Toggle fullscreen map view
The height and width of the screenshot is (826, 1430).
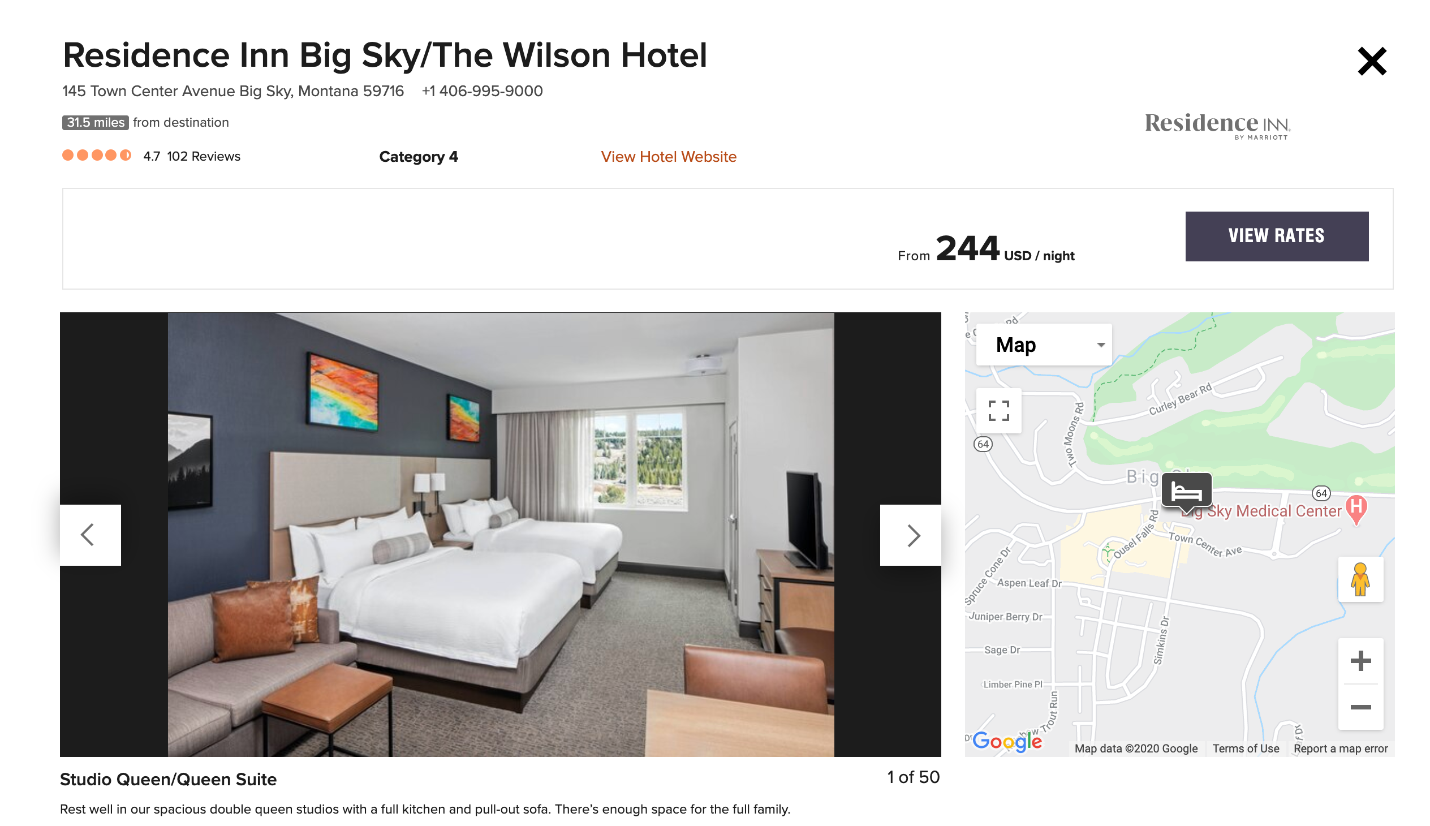point(998,411)
